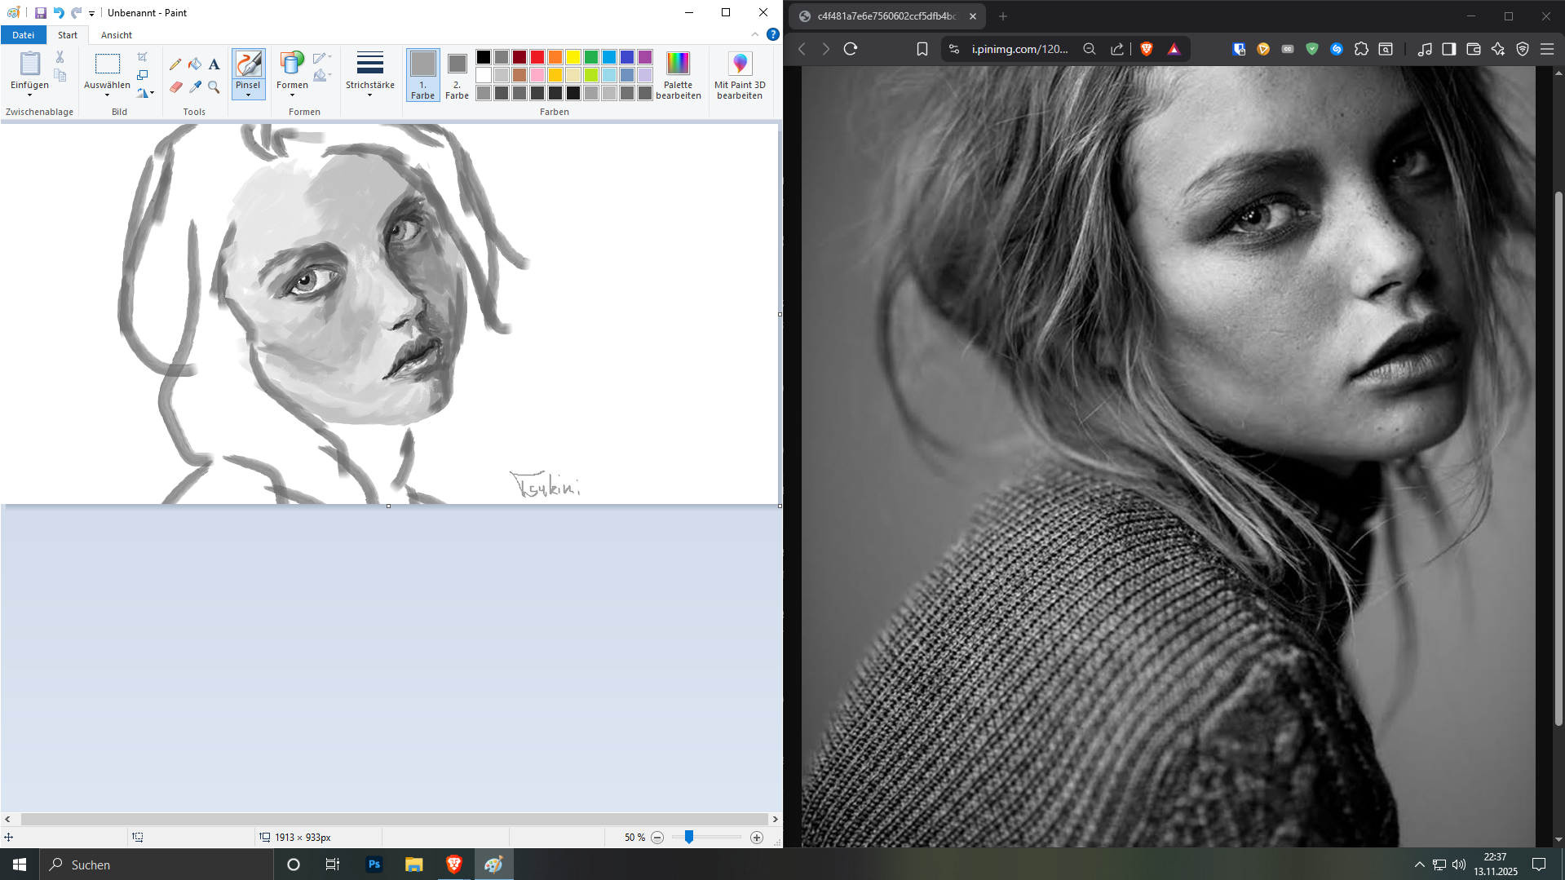Screen dimensions: 1565x880
Task: Expand the Auswählen dropdown arrow
Action: click(x=107, y=95)
